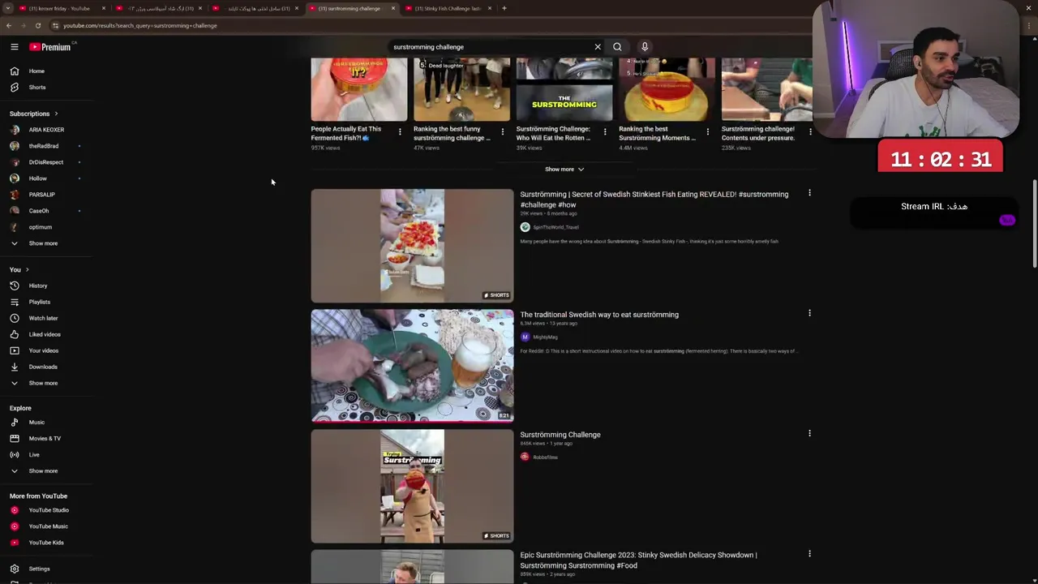Click the magnifier search button
The width and height of the screenshot is (1038, 584).
point(617,47)
